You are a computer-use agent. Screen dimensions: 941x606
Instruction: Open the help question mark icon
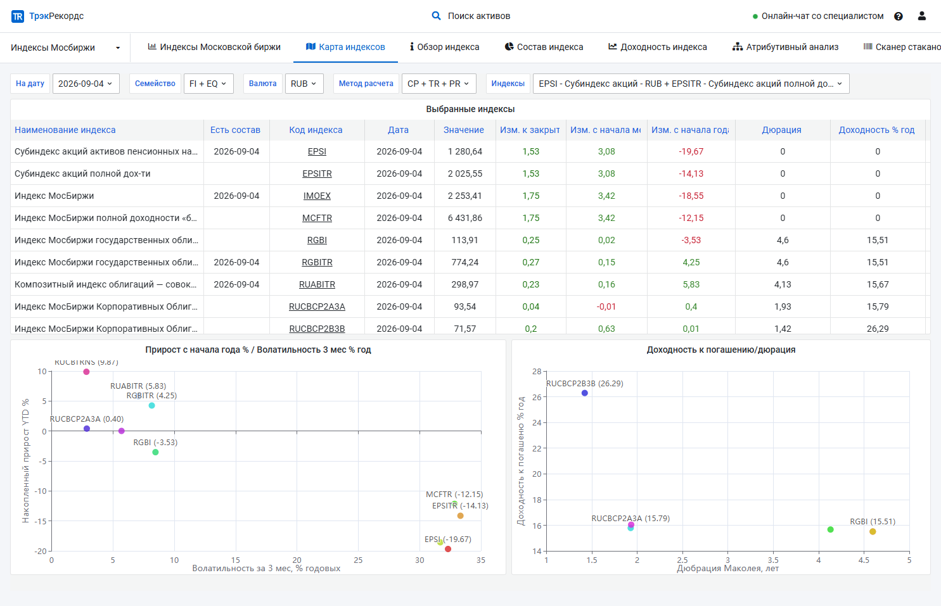(x=899, y=16)
